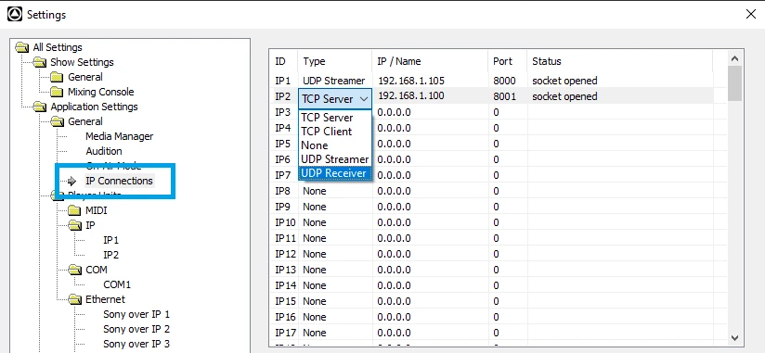Click the vertical scrollbar thumb
765x353 pixels.
tap(734, 83)
